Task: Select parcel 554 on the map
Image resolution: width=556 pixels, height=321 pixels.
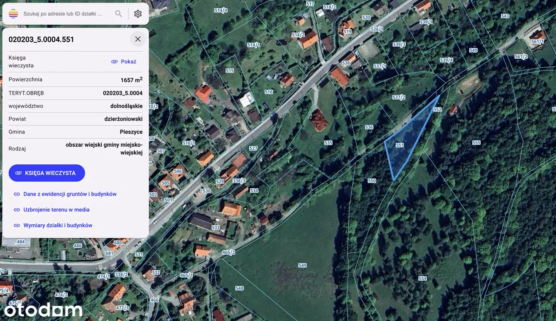Action: tap(422, 278)
